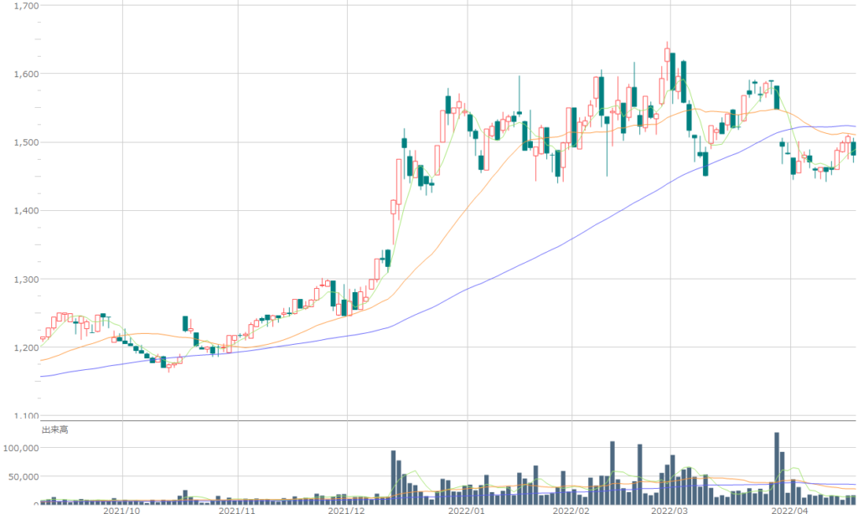Click the 1,100 price axis label
Viewport: 858px width, 514px height.
(26, 416)
